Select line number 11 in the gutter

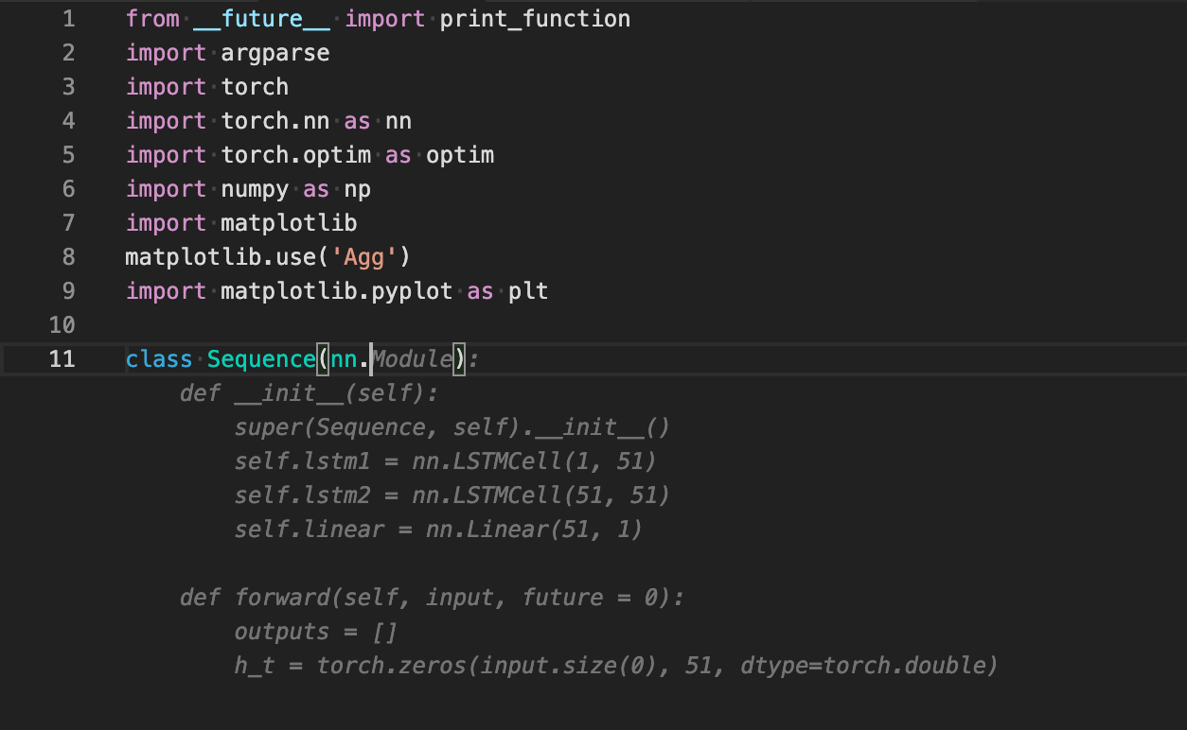coord(62,359)
